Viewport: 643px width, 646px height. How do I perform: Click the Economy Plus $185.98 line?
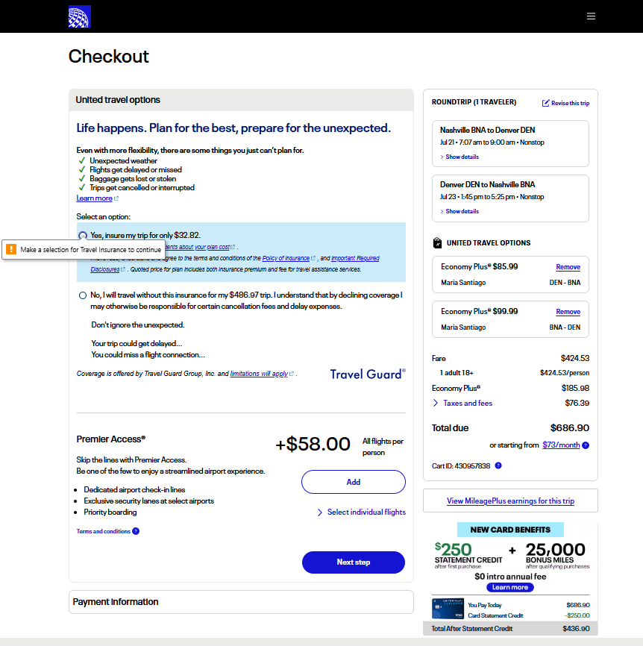tap(510, 388)
